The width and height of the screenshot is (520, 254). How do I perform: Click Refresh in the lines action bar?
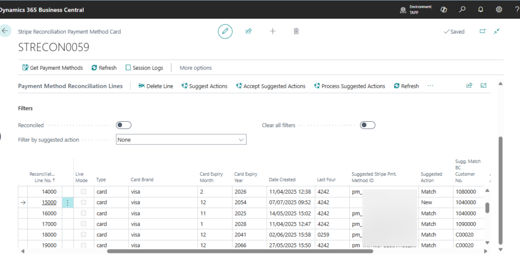[x=406, y=86]
